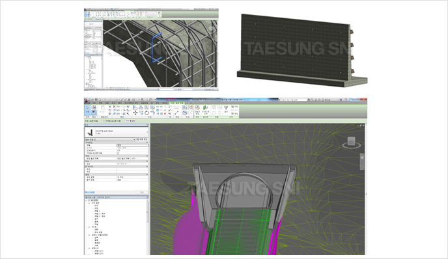Click the Hide in View light bulb icon

169,107
